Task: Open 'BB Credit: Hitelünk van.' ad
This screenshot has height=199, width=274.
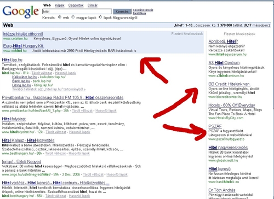Action: (230, 84)
